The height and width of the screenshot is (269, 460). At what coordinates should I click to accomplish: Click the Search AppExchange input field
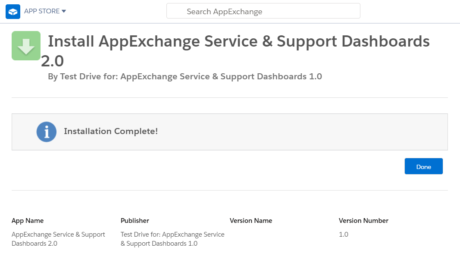tap(263, 11)
